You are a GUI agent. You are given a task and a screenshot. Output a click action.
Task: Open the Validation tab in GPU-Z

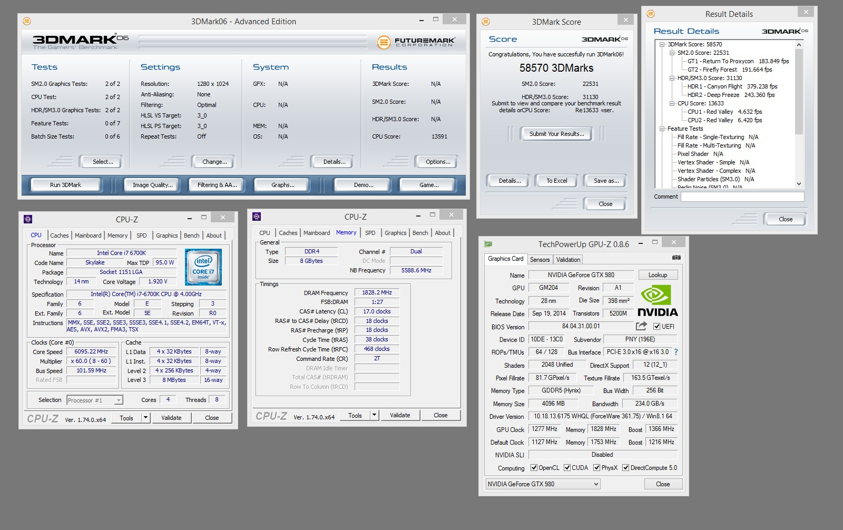click(x=568, y=259)
